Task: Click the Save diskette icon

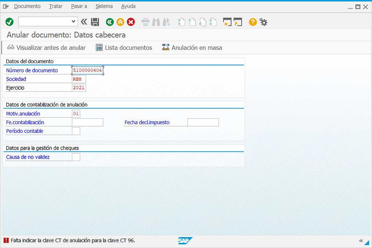Action: pyautogui.click(x=95, y=22)
